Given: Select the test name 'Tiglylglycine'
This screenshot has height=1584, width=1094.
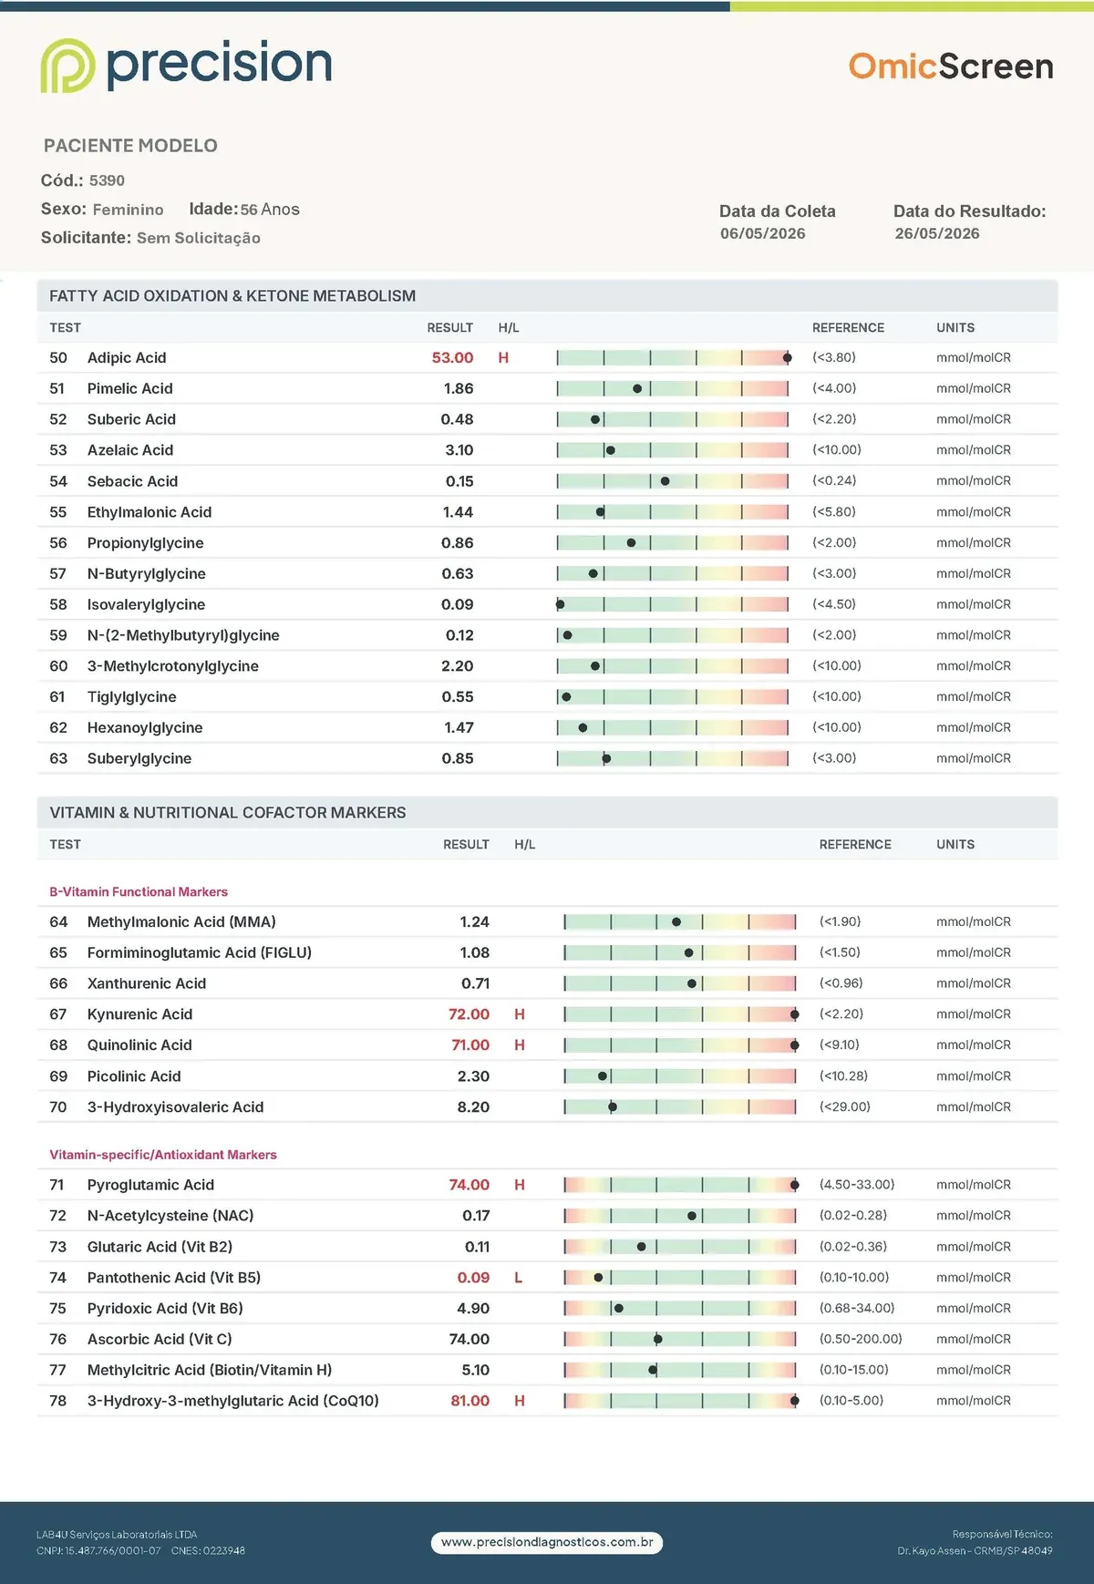Looking at the screenshot, I should [131, 697].
